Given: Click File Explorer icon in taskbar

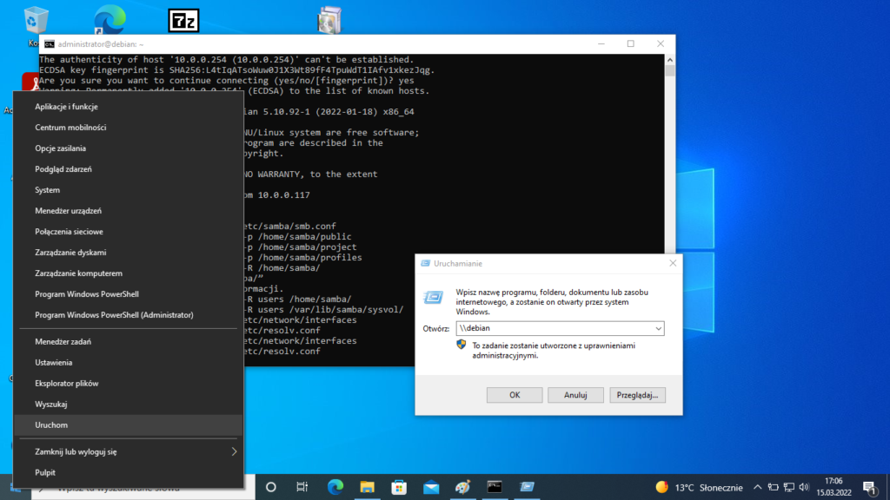Looking at the screenshot, I should click(x=367, y=487).
